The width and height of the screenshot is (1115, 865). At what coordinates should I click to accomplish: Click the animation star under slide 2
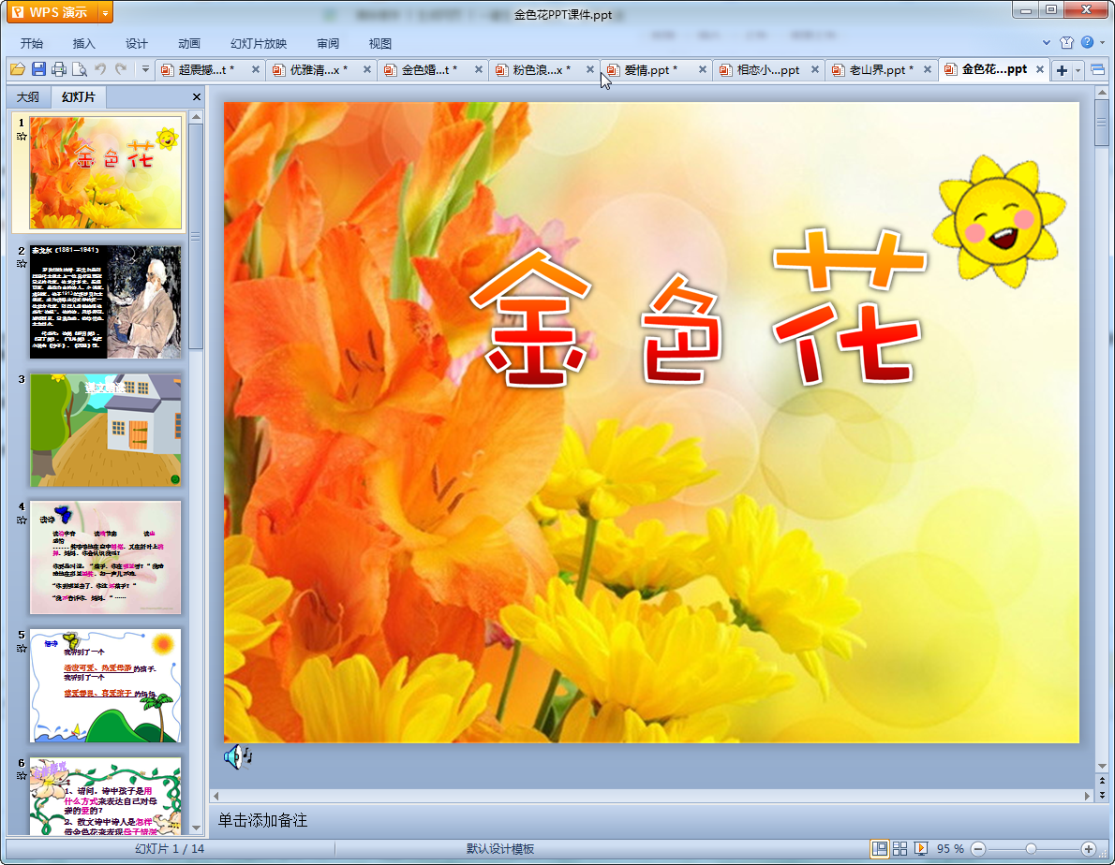[22, 264]
